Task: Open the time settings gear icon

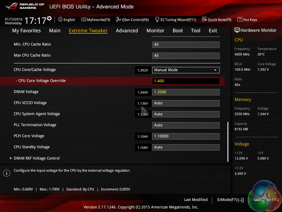Action: coord(49,18)
